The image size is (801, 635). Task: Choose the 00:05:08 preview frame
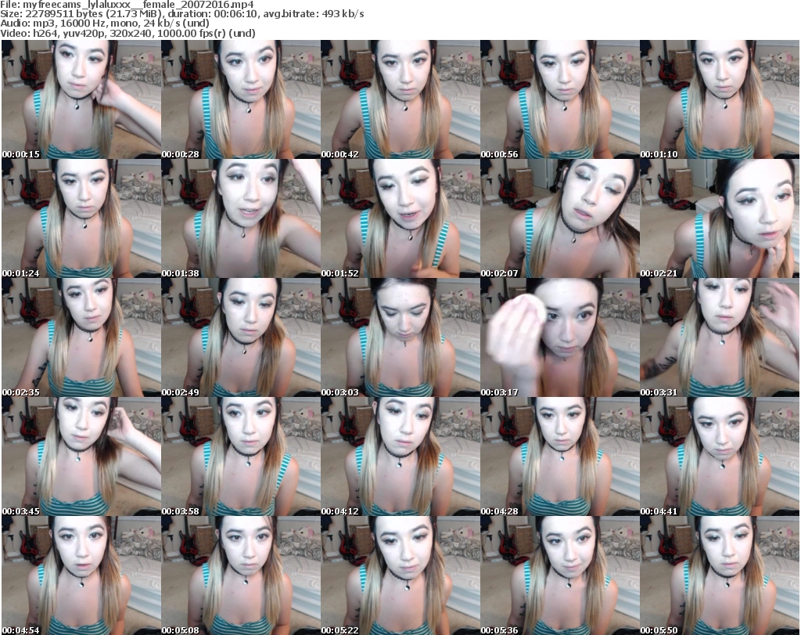[x=241, y=575]
